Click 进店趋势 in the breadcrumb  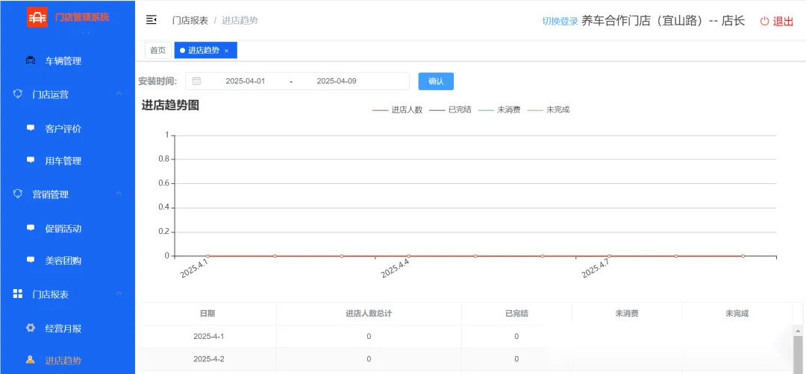[240, 21]
